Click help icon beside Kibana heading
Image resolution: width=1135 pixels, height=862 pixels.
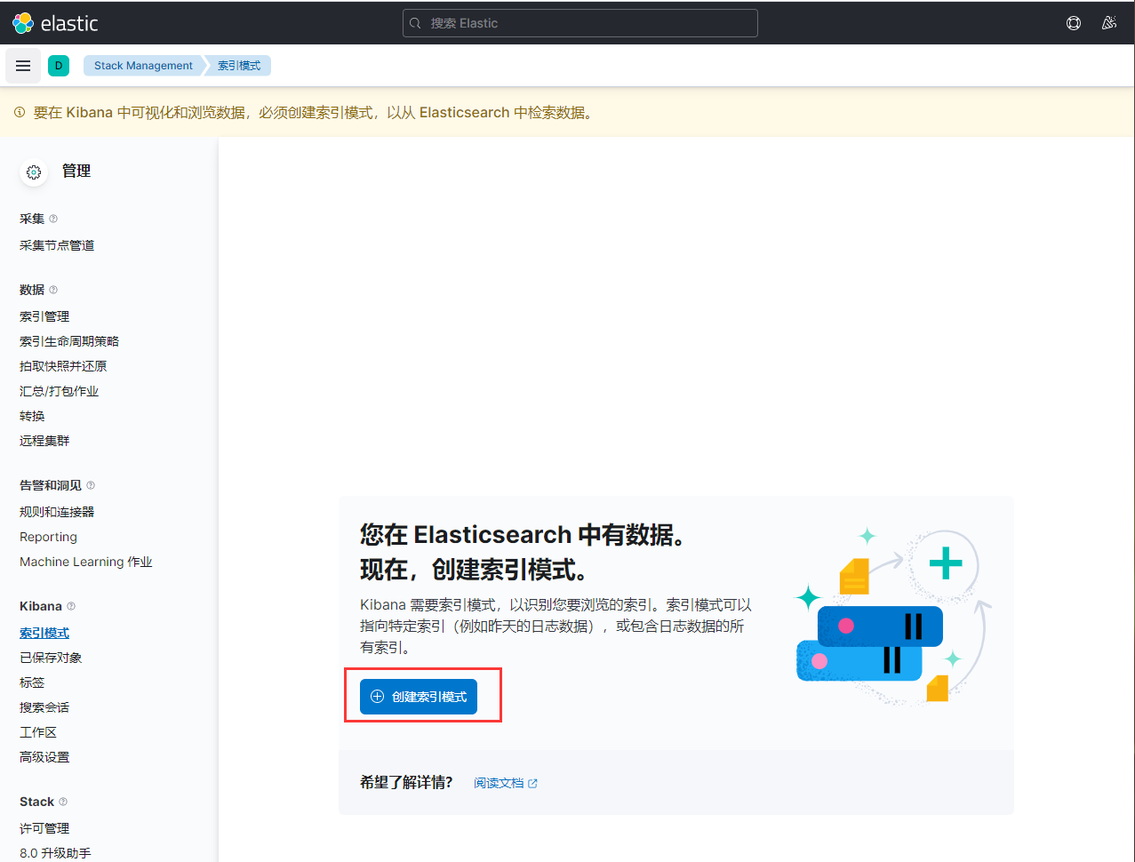[71, 606]
